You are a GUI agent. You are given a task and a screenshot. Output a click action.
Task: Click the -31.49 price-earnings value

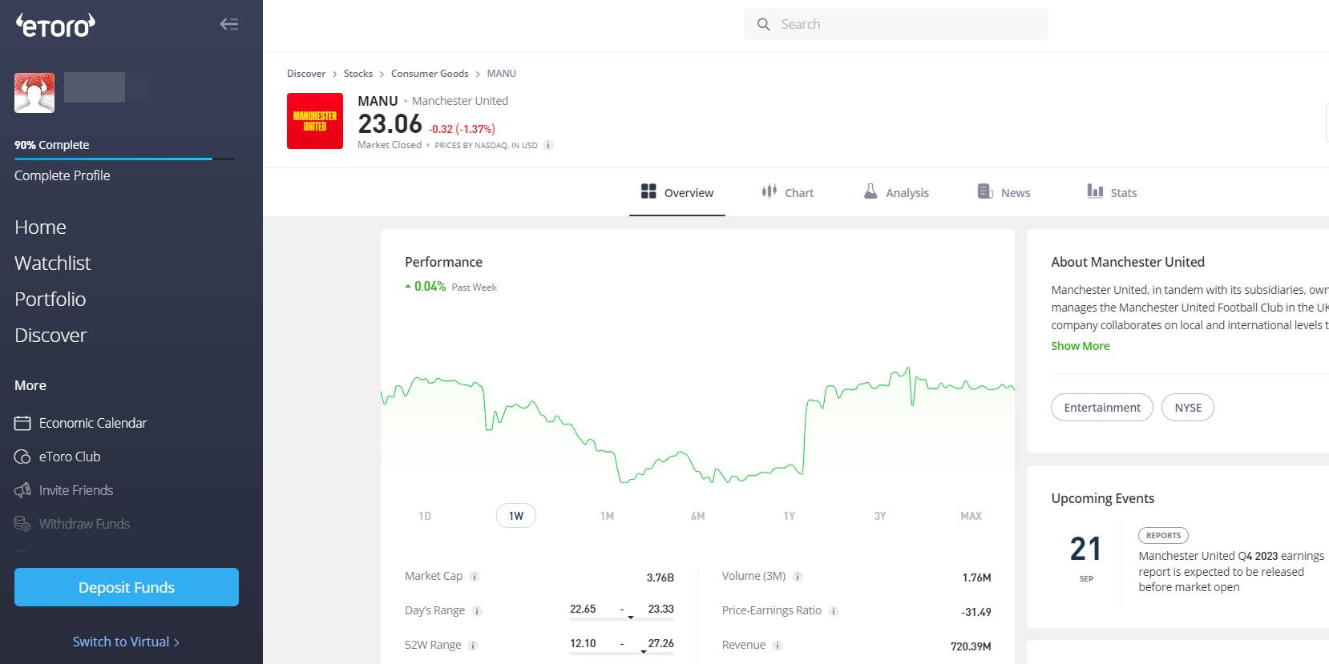[976, 612]
